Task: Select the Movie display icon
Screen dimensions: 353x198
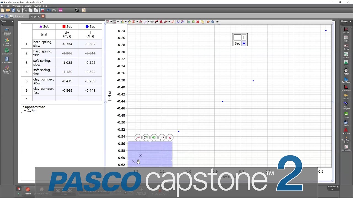Action: (x=346, y=123)
